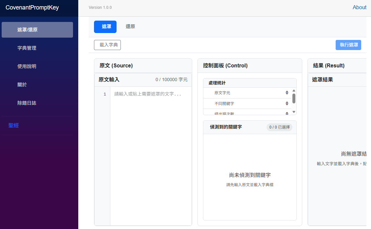Click the 執行遮罩 button
Viewport: 371px width, 229px height.
(348, 45)
